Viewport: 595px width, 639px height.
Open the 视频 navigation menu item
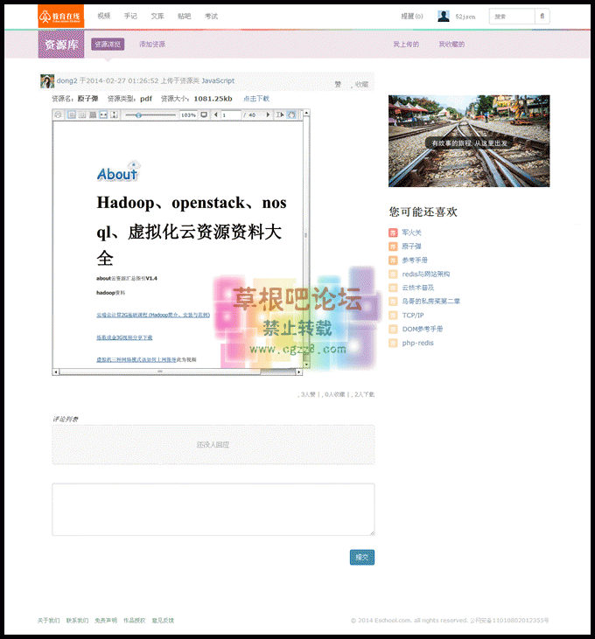pyautogui.click(x=104, y=16)
